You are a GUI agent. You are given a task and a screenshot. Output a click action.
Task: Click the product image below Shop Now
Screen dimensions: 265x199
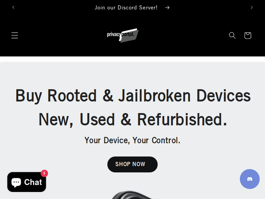coord(132,195)
